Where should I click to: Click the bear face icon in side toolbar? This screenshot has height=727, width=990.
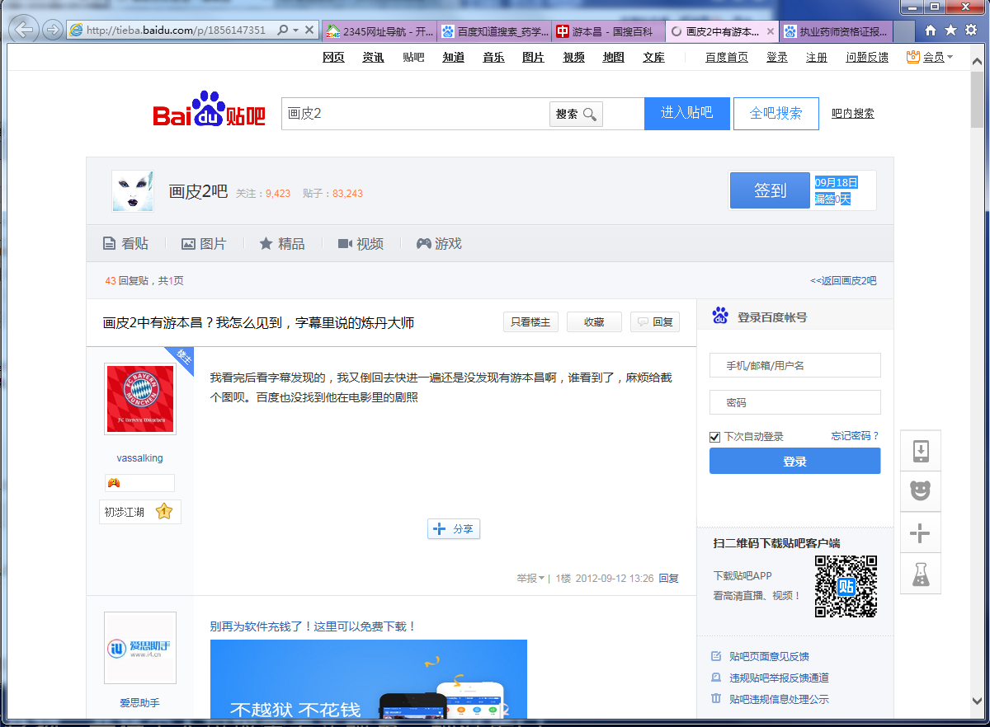coord(920,491)
